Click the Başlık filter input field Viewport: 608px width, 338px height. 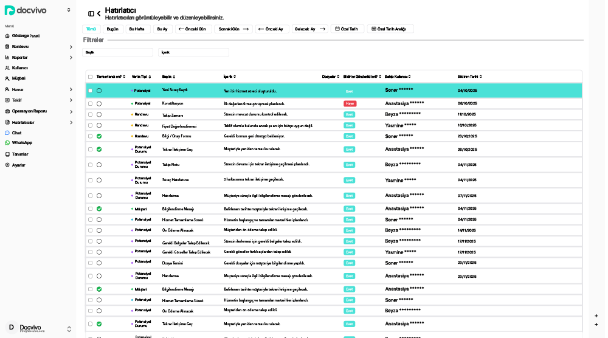[117, 52]
